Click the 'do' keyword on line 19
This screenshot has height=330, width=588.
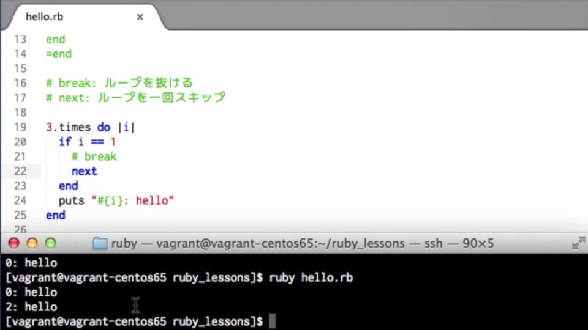coord(104,127)
